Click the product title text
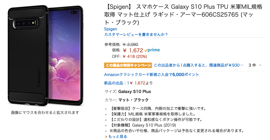270x140 pixels. coord(183,15)
